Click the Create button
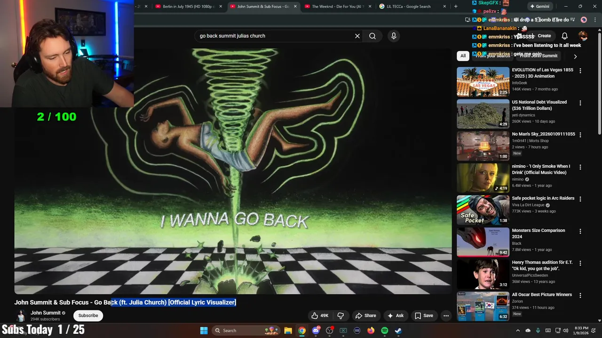 click(x=540, y=36)
